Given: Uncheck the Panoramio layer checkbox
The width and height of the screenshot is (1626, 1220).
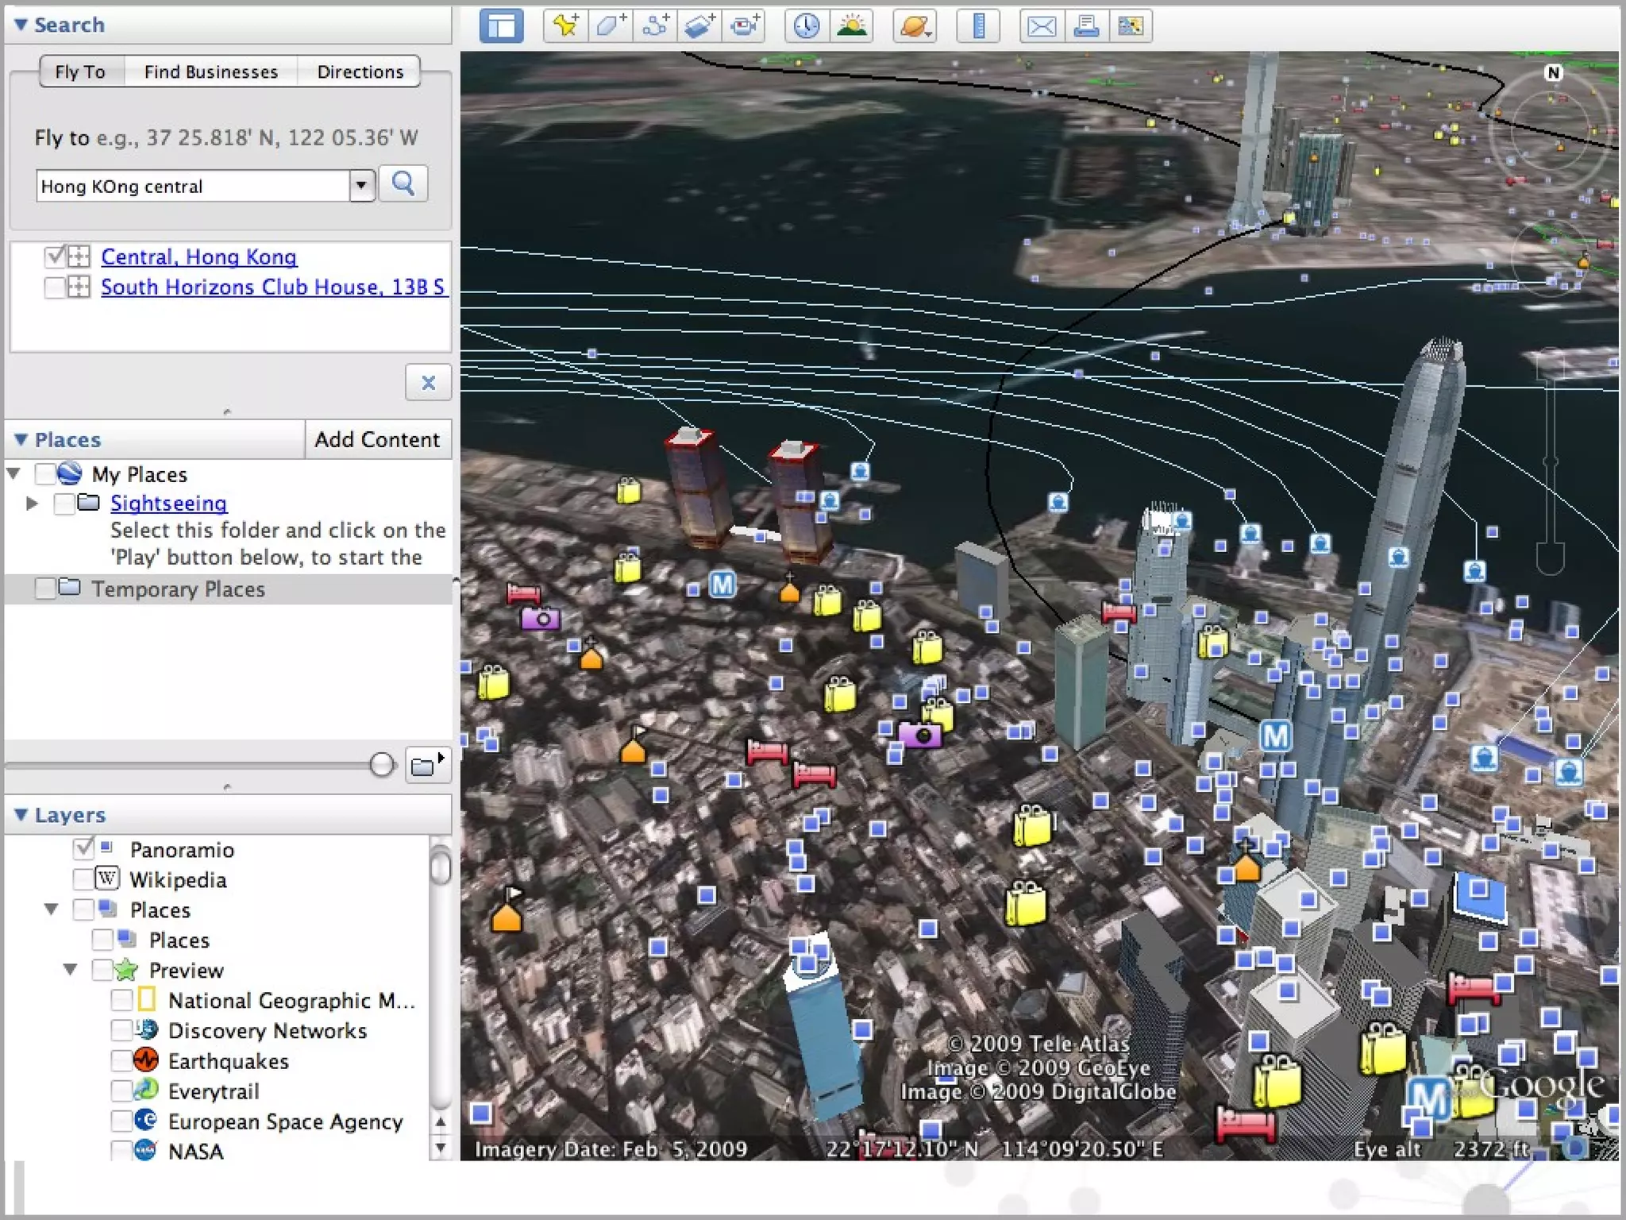Looking at the screenshot, I should click(83, 849).
